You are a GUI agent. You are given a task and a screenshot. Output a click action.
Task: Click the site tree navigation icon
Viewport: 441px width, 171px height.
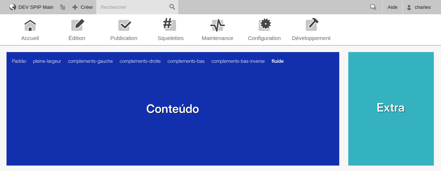[x=62, y=7]
